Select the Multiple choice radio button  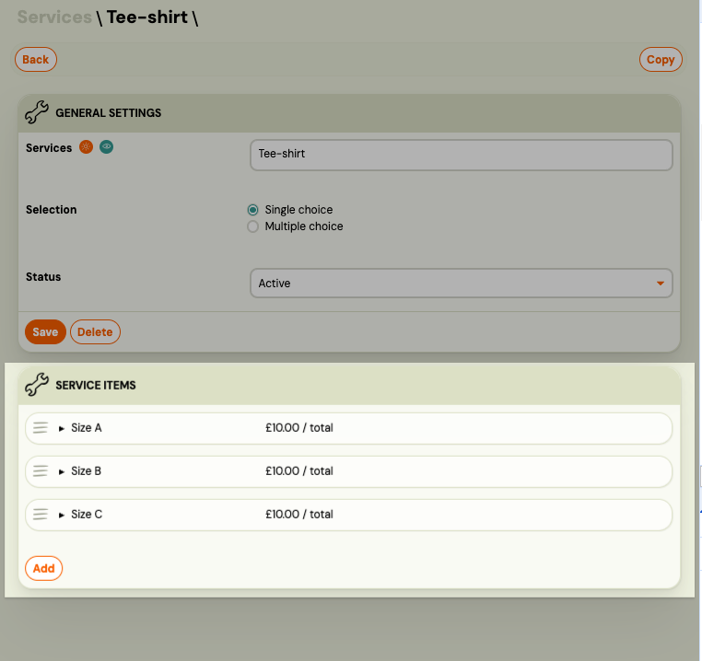(x=253, y=226)
